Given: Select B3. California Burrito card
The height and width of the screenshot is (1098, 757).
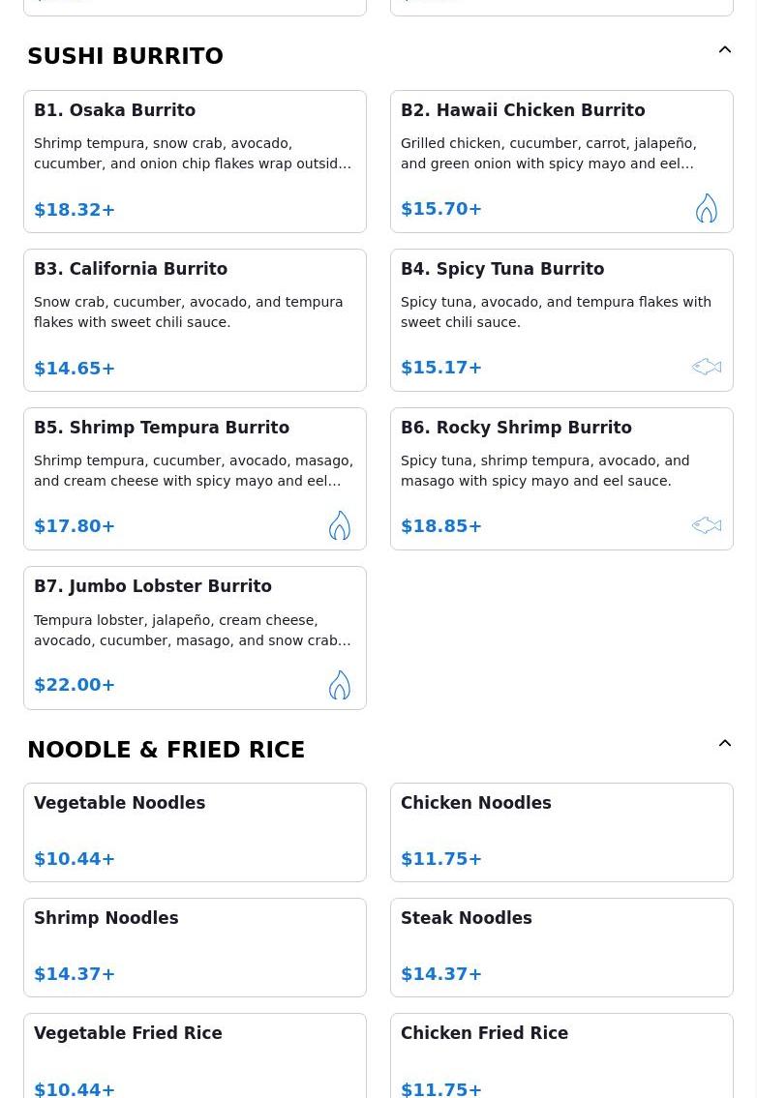Looking at the screenshot, I should [x=195, y=320].
